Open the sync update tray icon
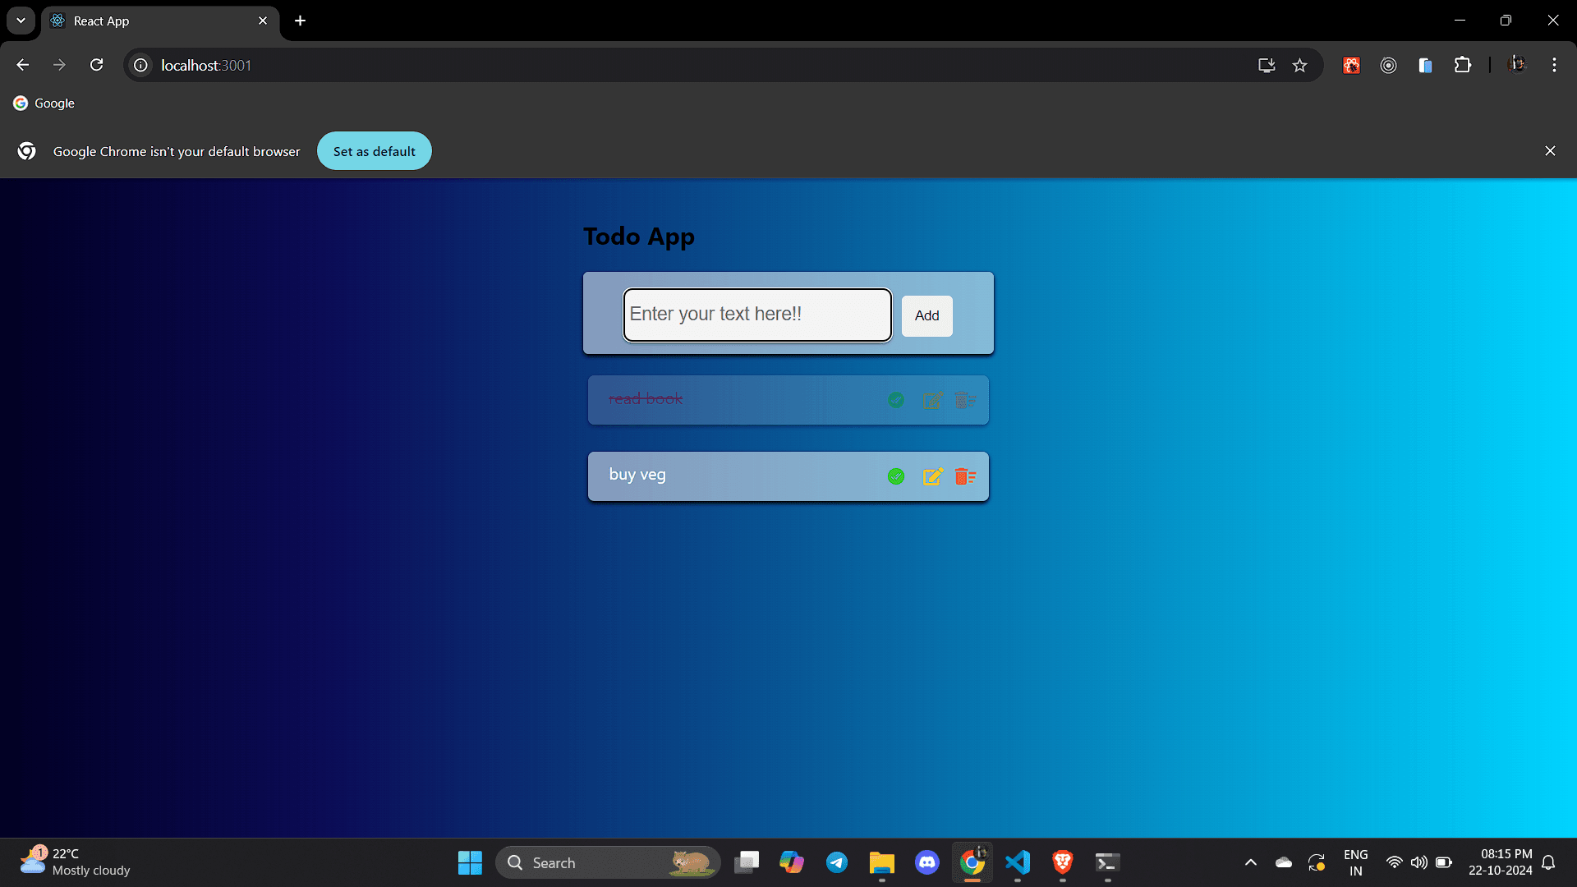Screen dimensions: 1577x887 (x=1317, y=862)
